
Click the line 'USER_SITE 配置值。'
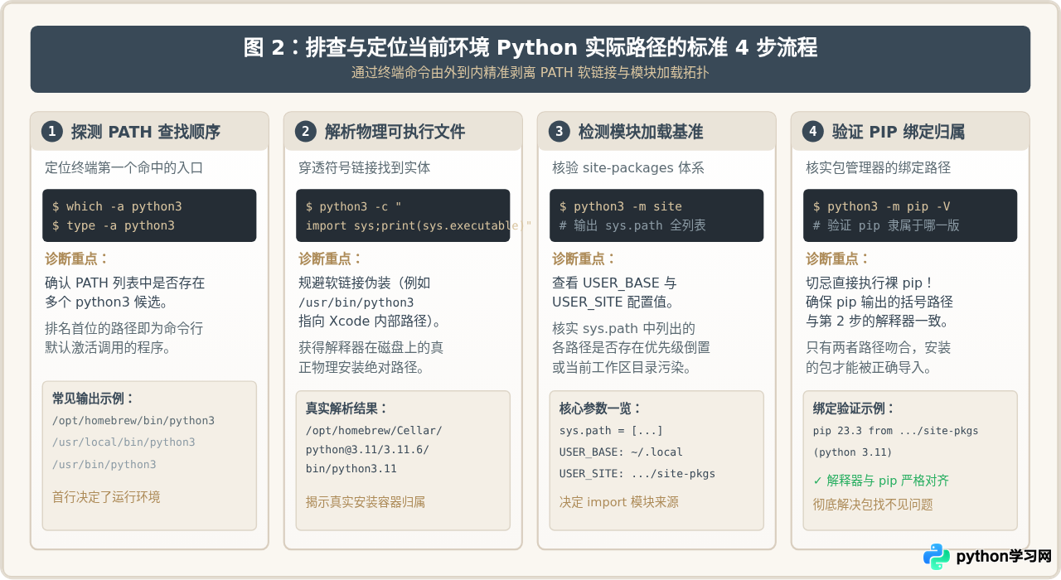pos(613,302)
